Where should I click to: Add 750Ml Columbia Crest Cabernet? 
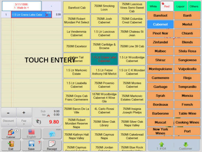coord(132,21)
